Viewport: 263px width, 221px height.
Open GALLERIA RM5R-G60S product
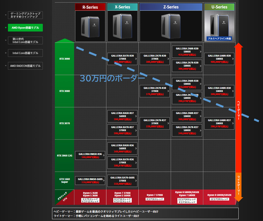click(x=90, y=181)
